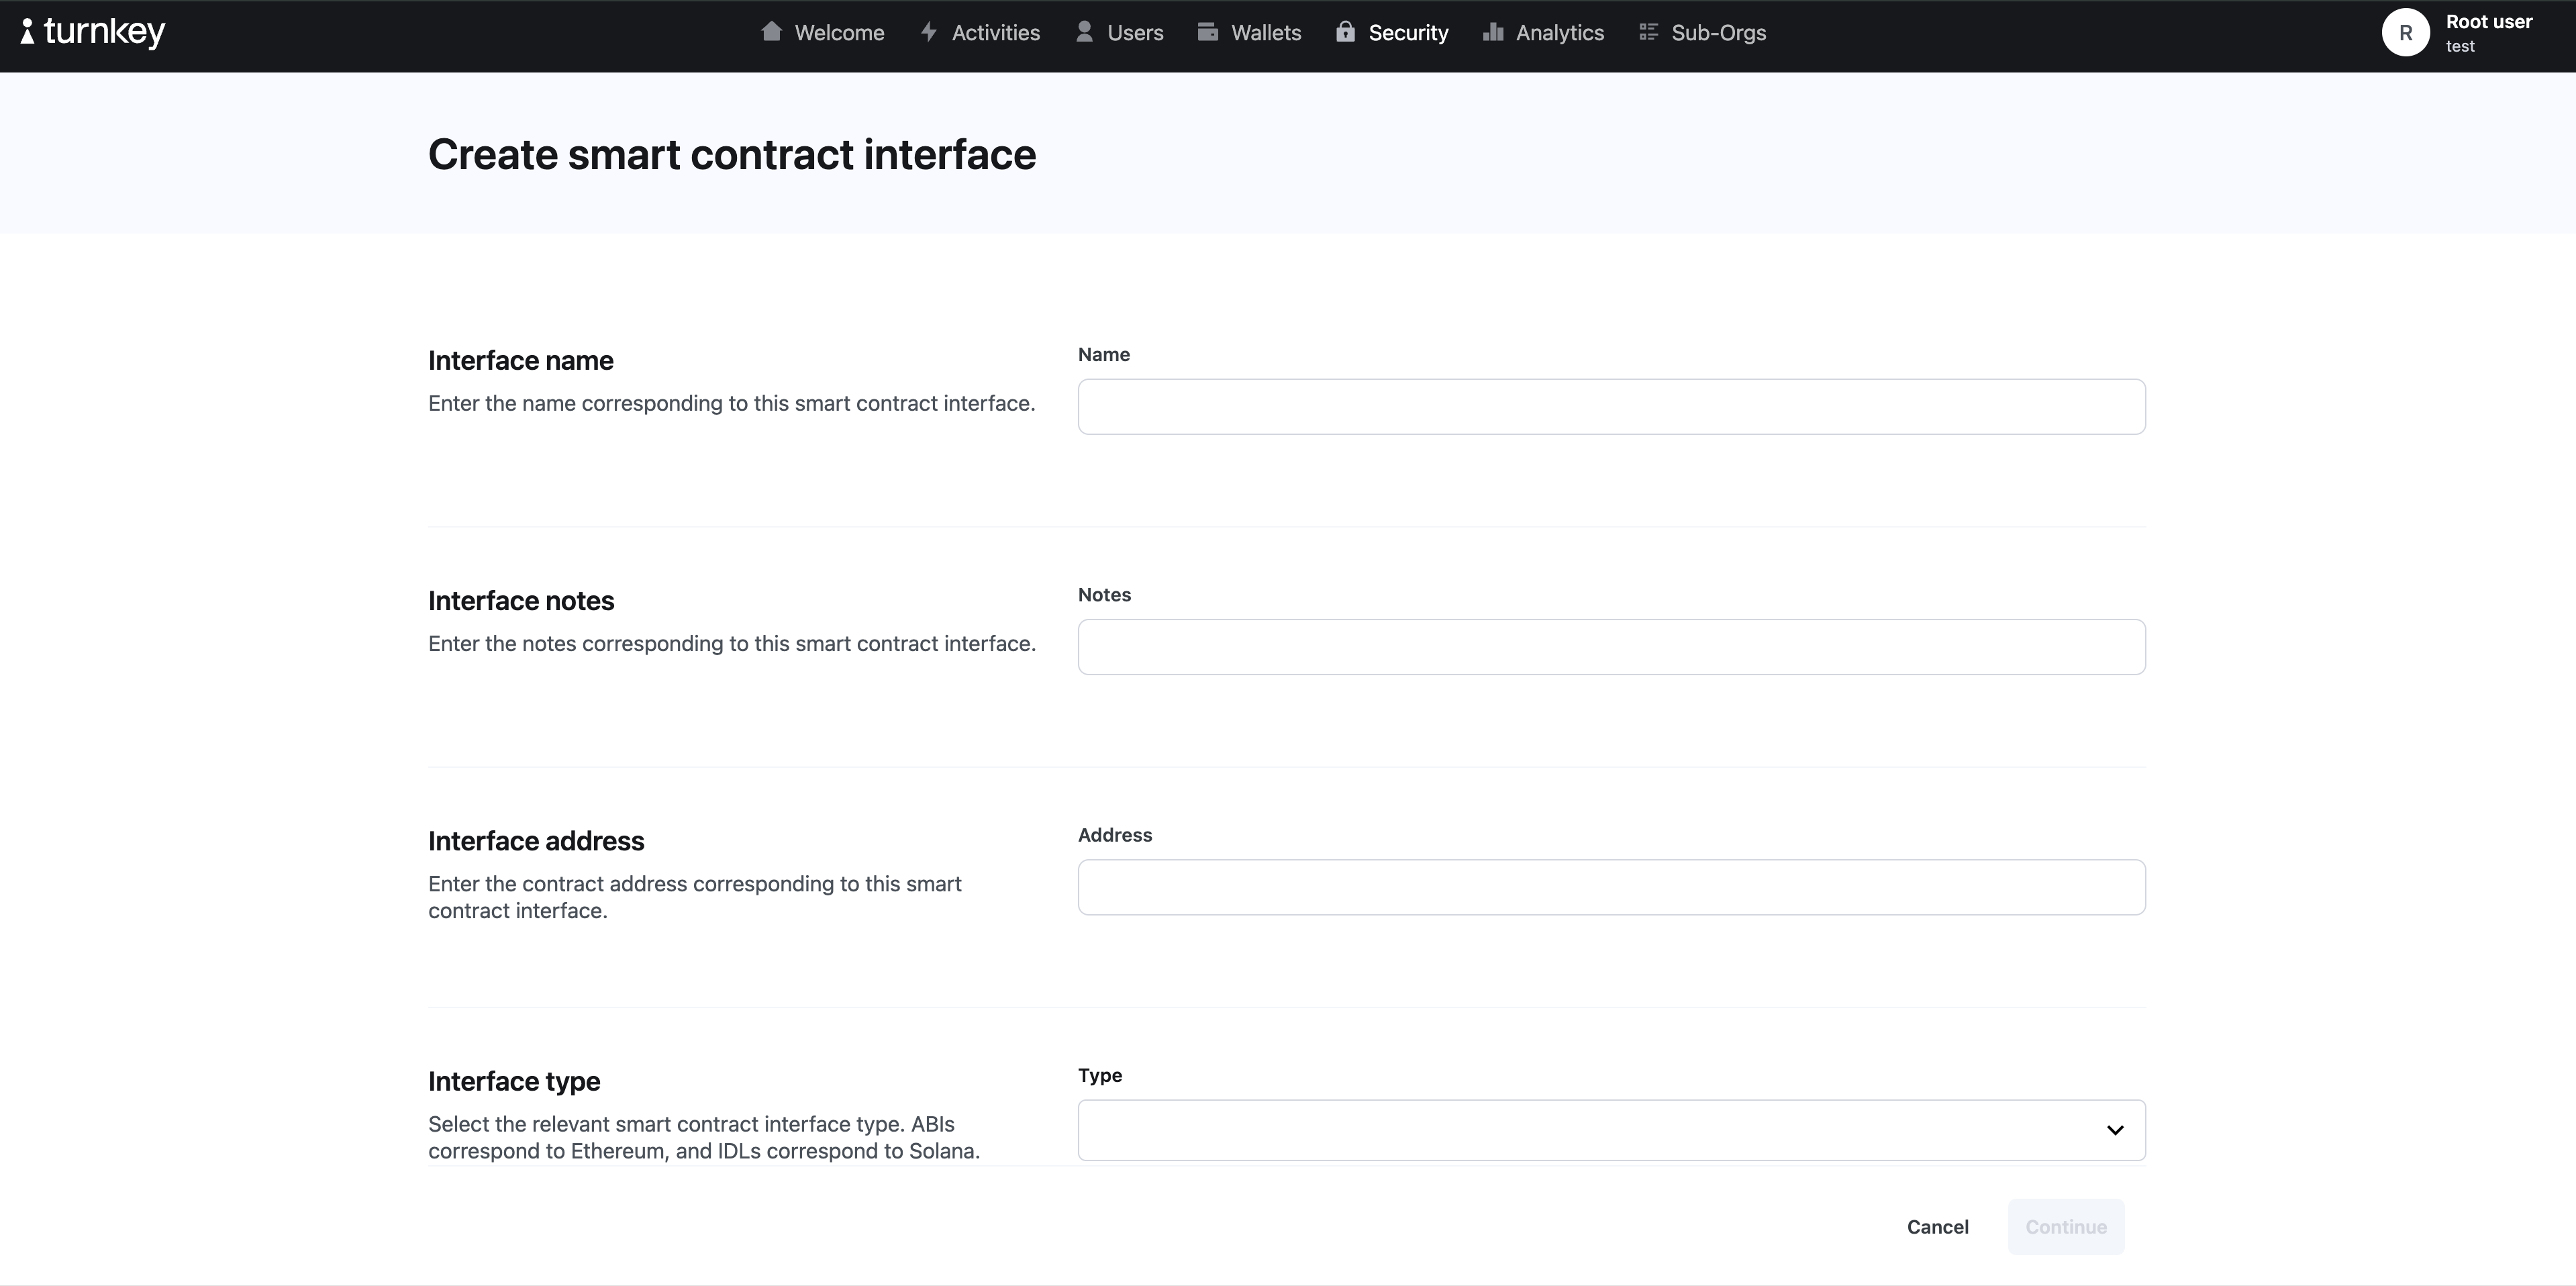Click the Root user test profile label
Viewport: 2576px width, 1286px height.
(x=2489, y=32)
